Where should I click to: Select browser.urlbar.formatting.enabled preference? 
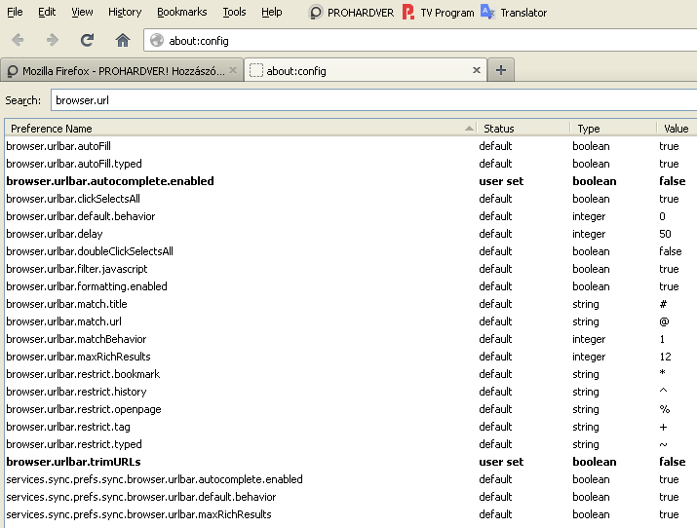pyautogui.click(x=350, y=286)
